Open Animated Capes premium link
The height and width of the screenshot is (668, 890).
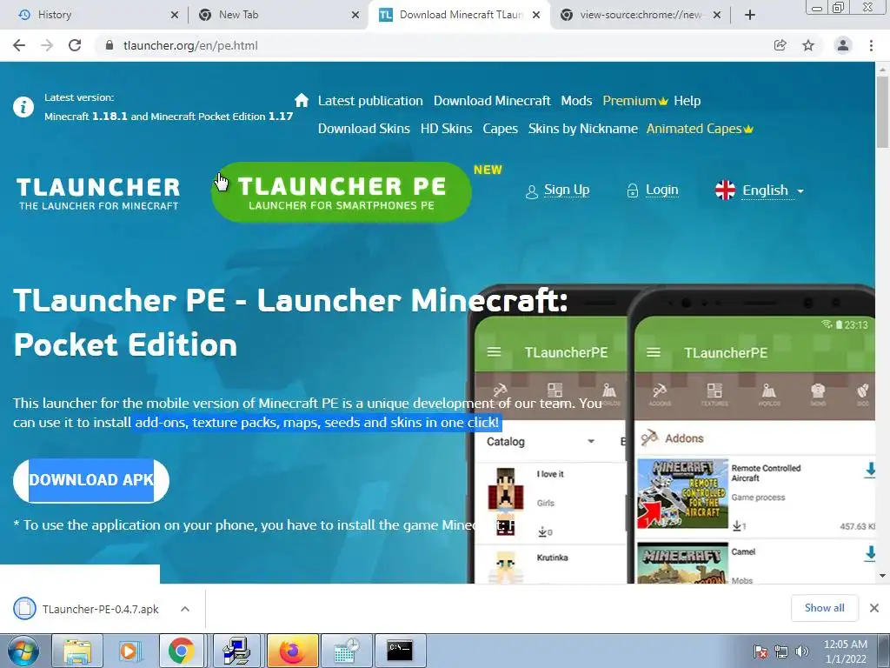[x=700, y=129]
